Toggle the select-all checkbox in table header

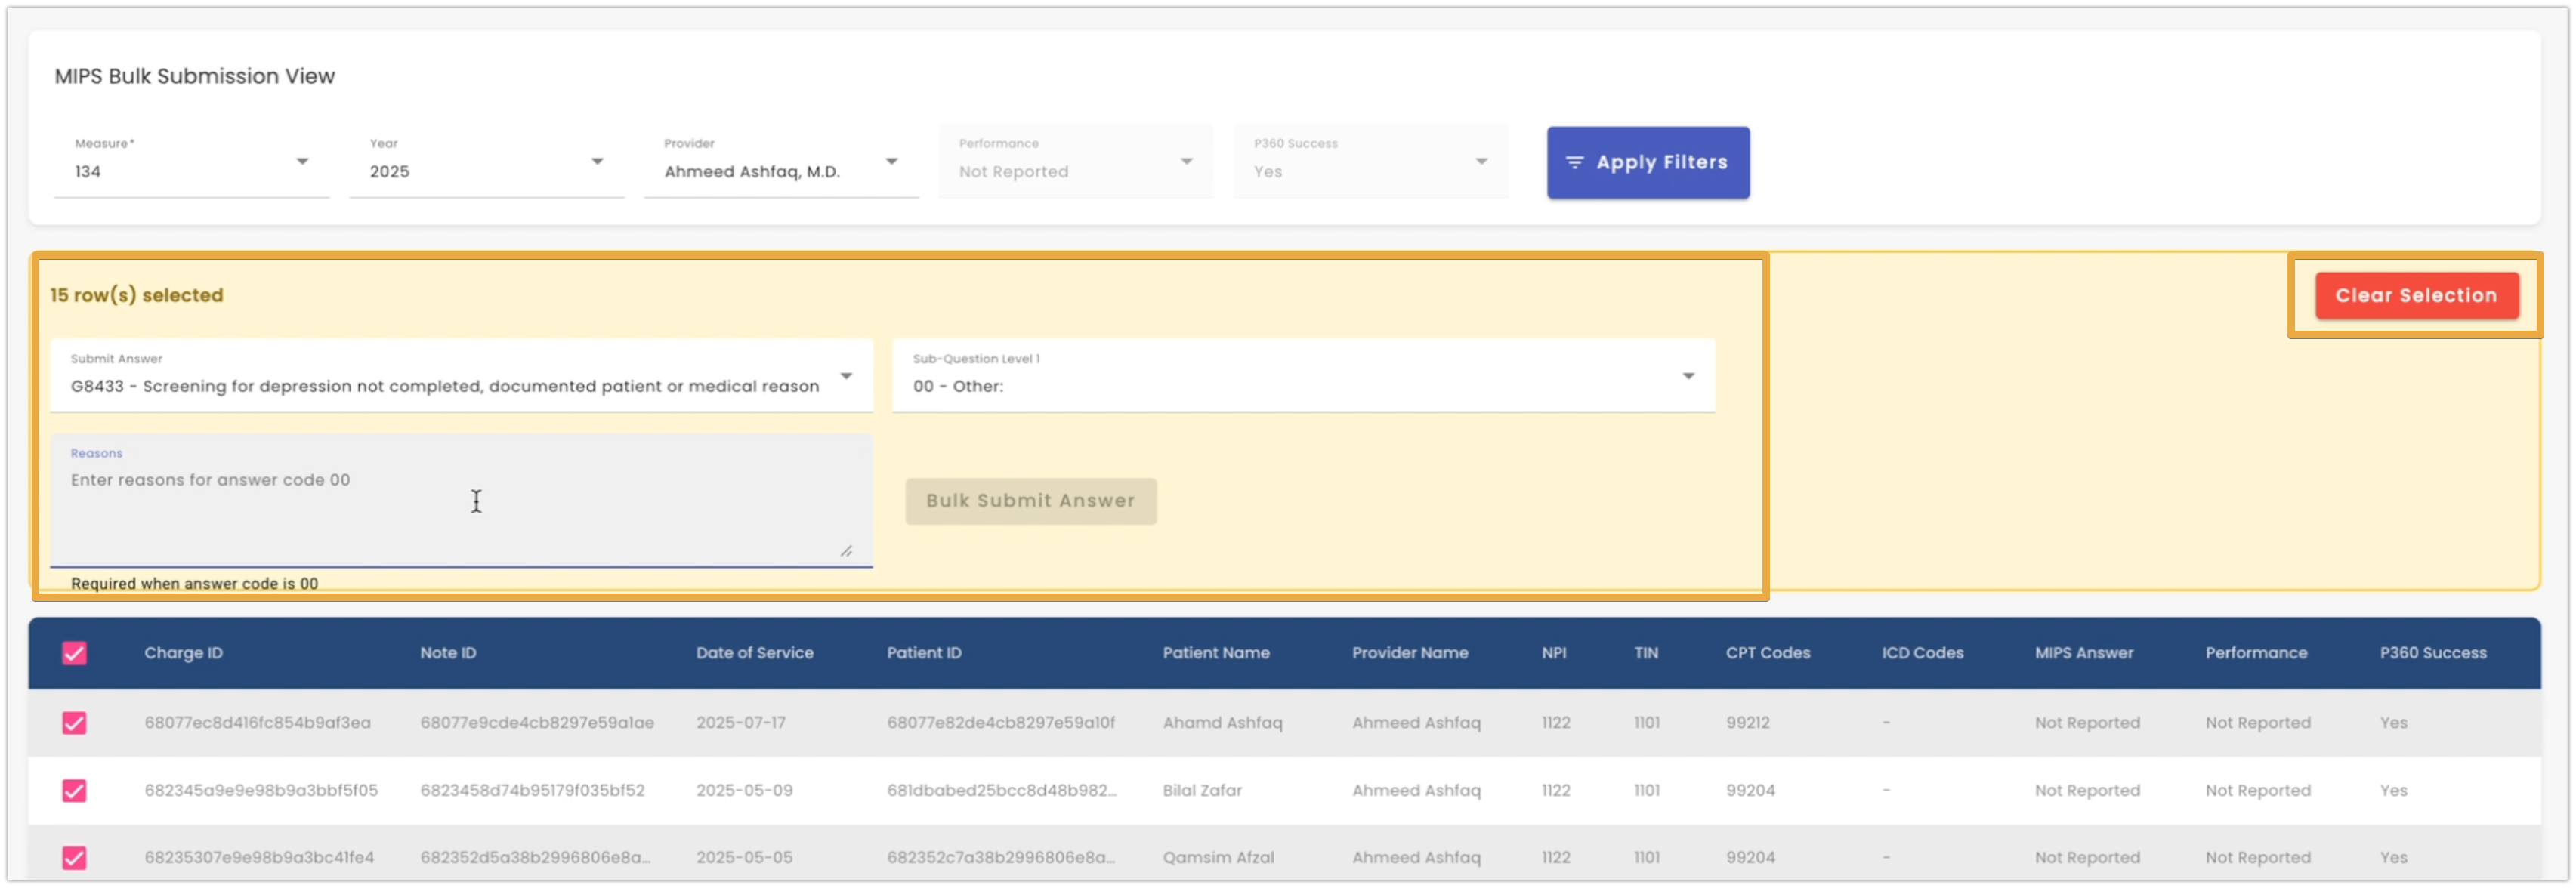click(74, 653)
